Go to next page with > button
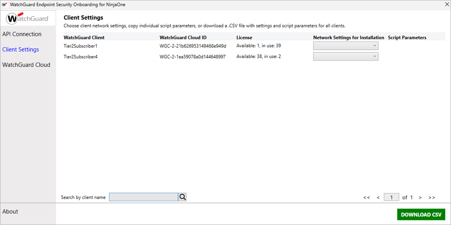 [x=420, y=197]
